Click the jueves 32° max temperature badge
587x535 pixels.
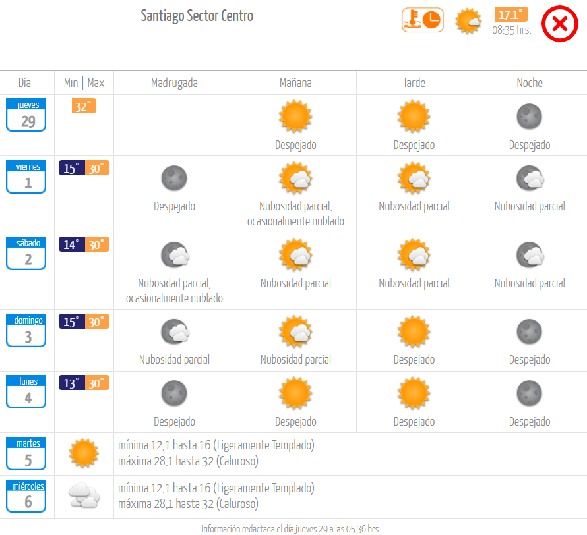click(84, 106)
